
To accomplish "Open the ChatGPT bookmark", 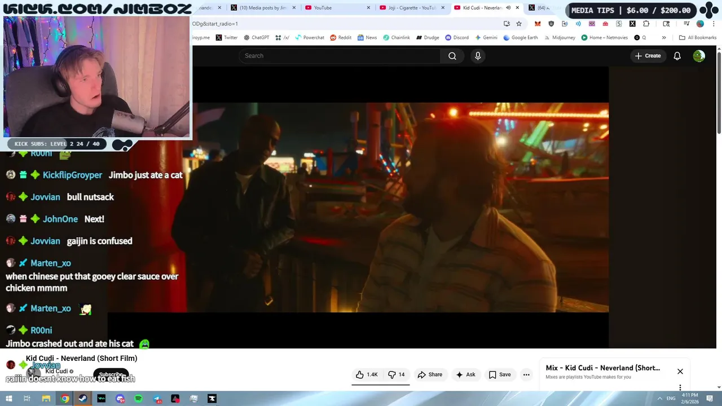I will tap(256, 38).
